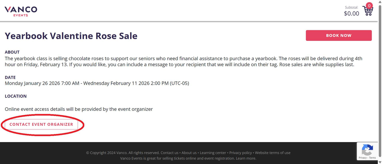Click the $0.00 subtotal amount
This screenshot has width=382, height=164.
tap(351, 14)
